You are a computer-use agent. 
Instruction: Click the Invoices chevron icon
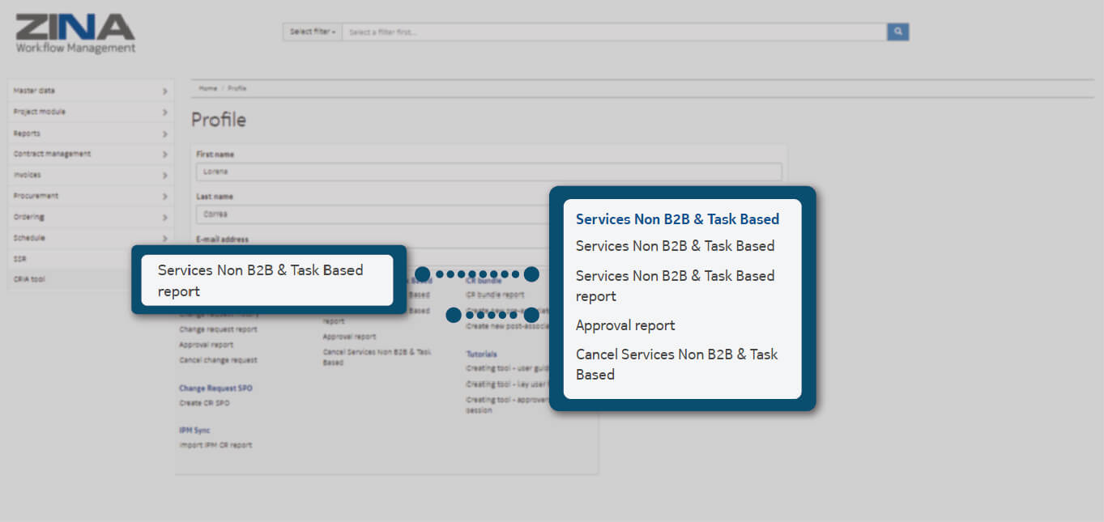click(164, 176)
